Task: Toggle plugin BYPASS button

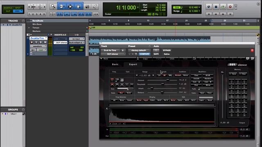Action: tap(167, 50)
